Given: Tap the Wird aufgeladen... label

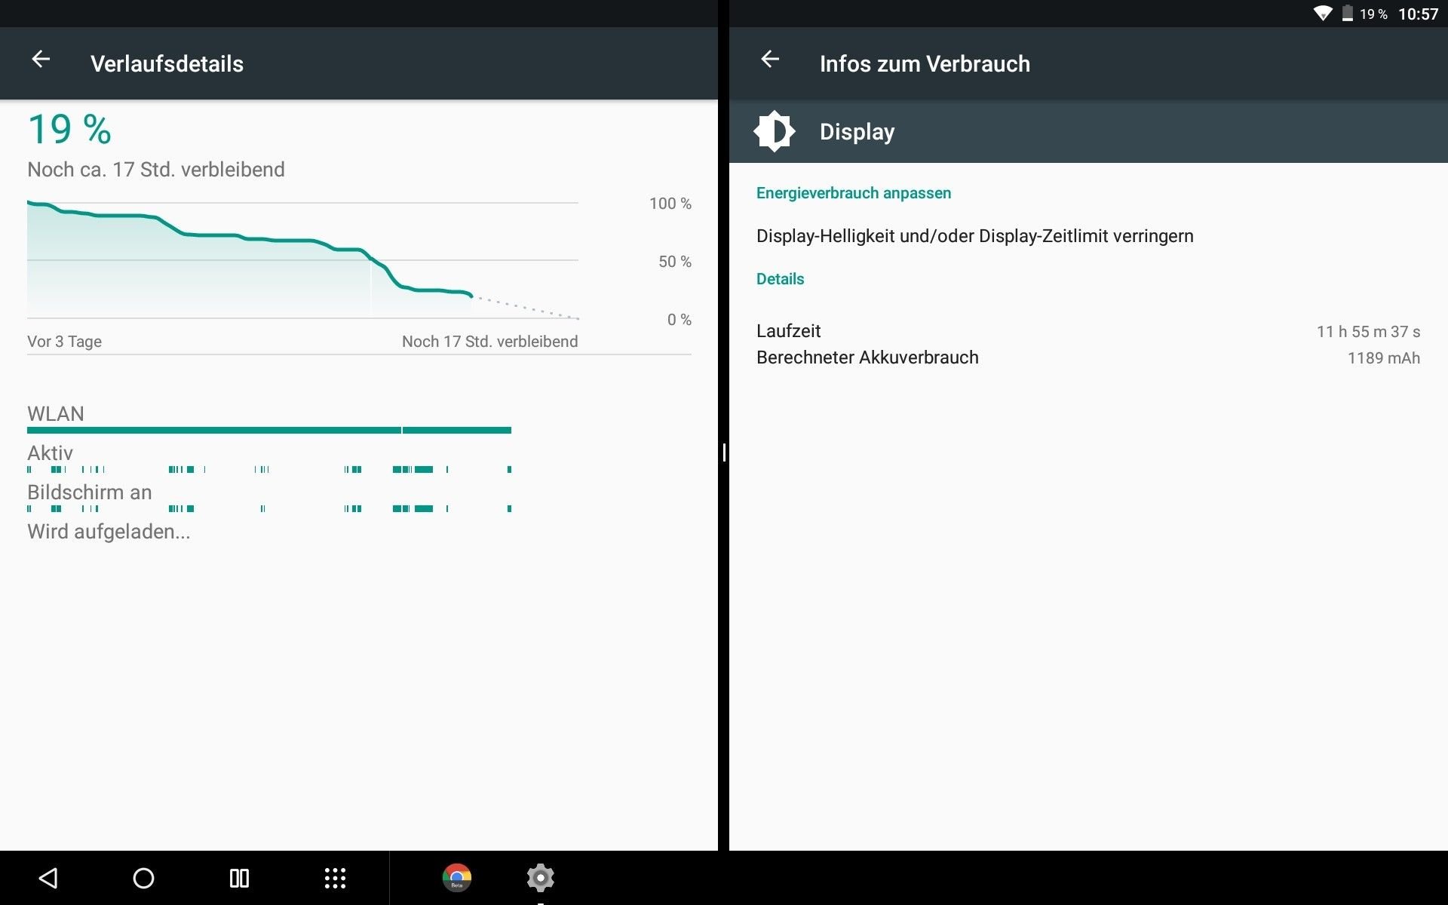Looking at the screenshot, I should tap(109, 532).
